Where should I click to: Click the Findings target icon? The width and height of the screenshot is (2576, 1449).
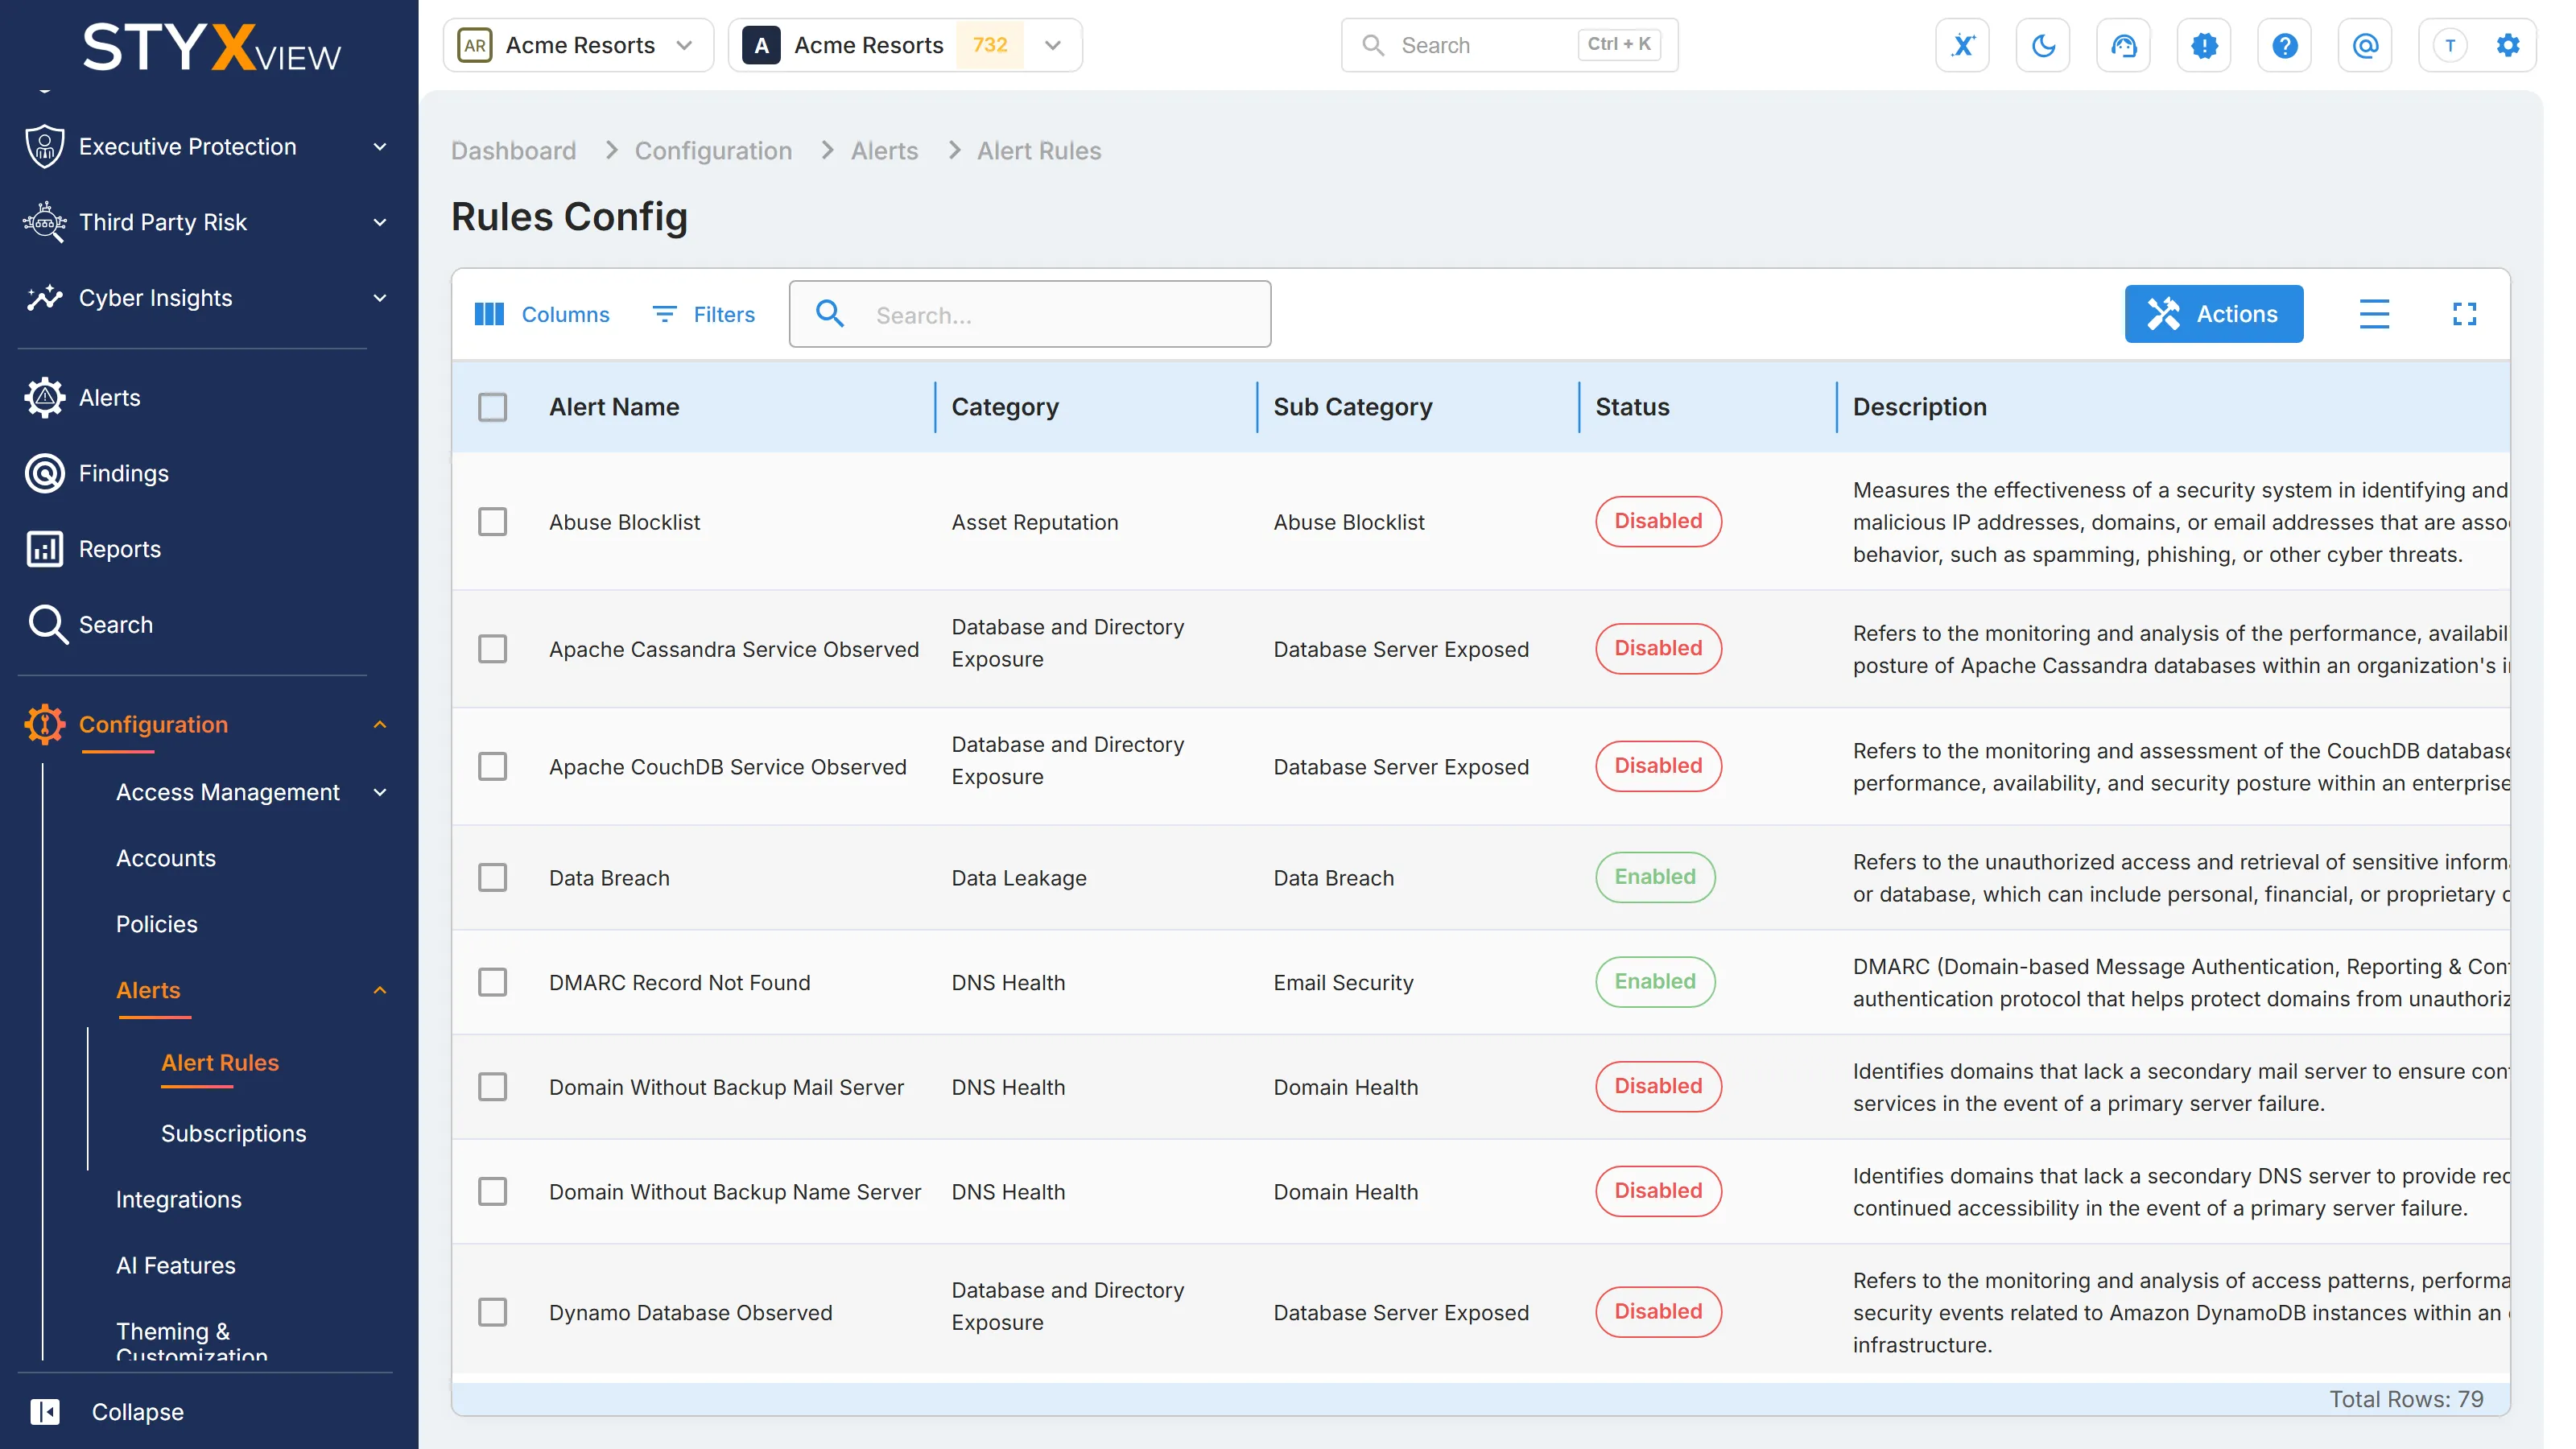44,473
